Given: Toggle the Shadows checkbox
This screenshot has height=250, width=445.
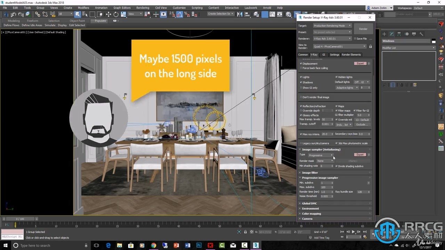Looking at the screenshot, I should coord(301,82).
